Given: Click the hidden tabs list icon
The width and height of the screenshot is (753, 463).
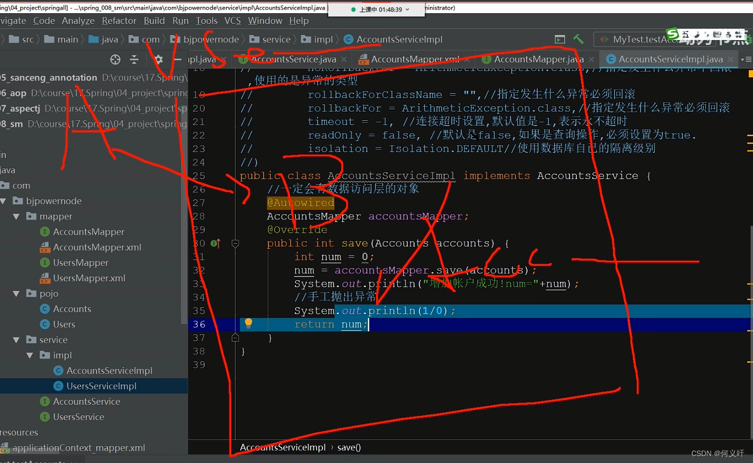Looking at the screenshot, I should tap(746, 59).
